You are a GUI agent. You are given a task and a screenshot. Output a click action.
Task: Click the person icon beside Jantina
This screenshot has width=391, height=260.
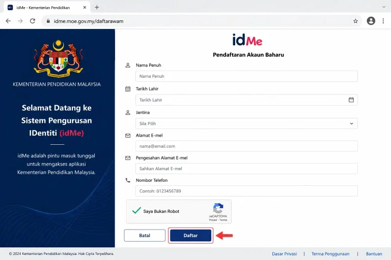pos(128,112)
